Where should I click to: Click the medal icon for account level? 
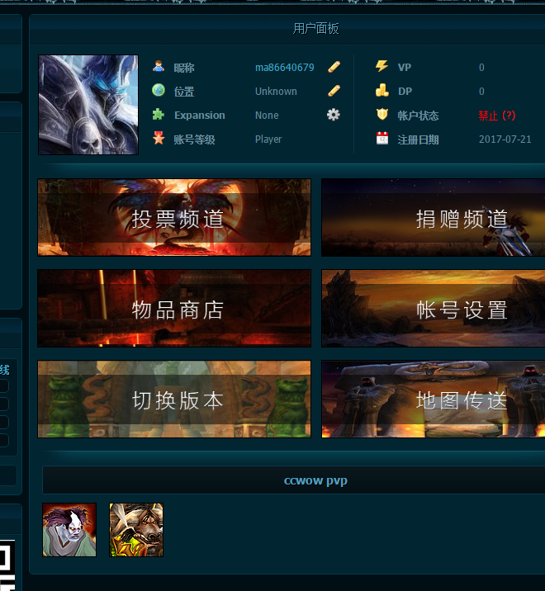[159, 139]
